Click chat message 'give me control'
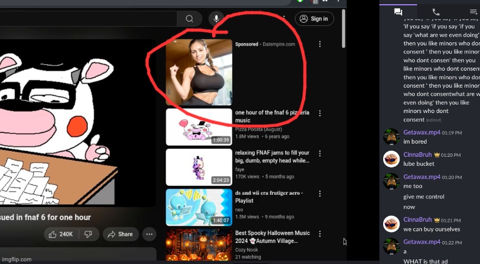Screen dimensions: 480x264 point(424,197)
